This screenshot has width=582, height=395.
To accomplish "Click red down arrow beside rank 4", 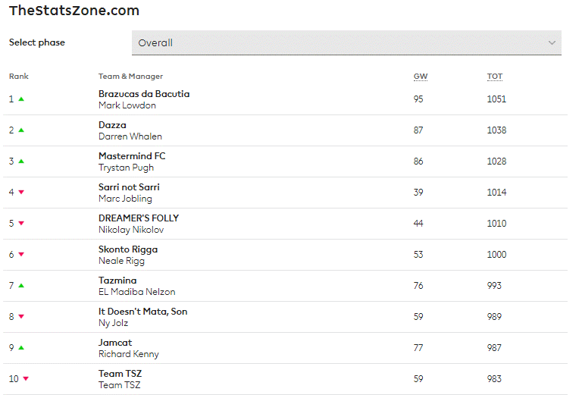I will pyautogui.click(x=21, y=193).
